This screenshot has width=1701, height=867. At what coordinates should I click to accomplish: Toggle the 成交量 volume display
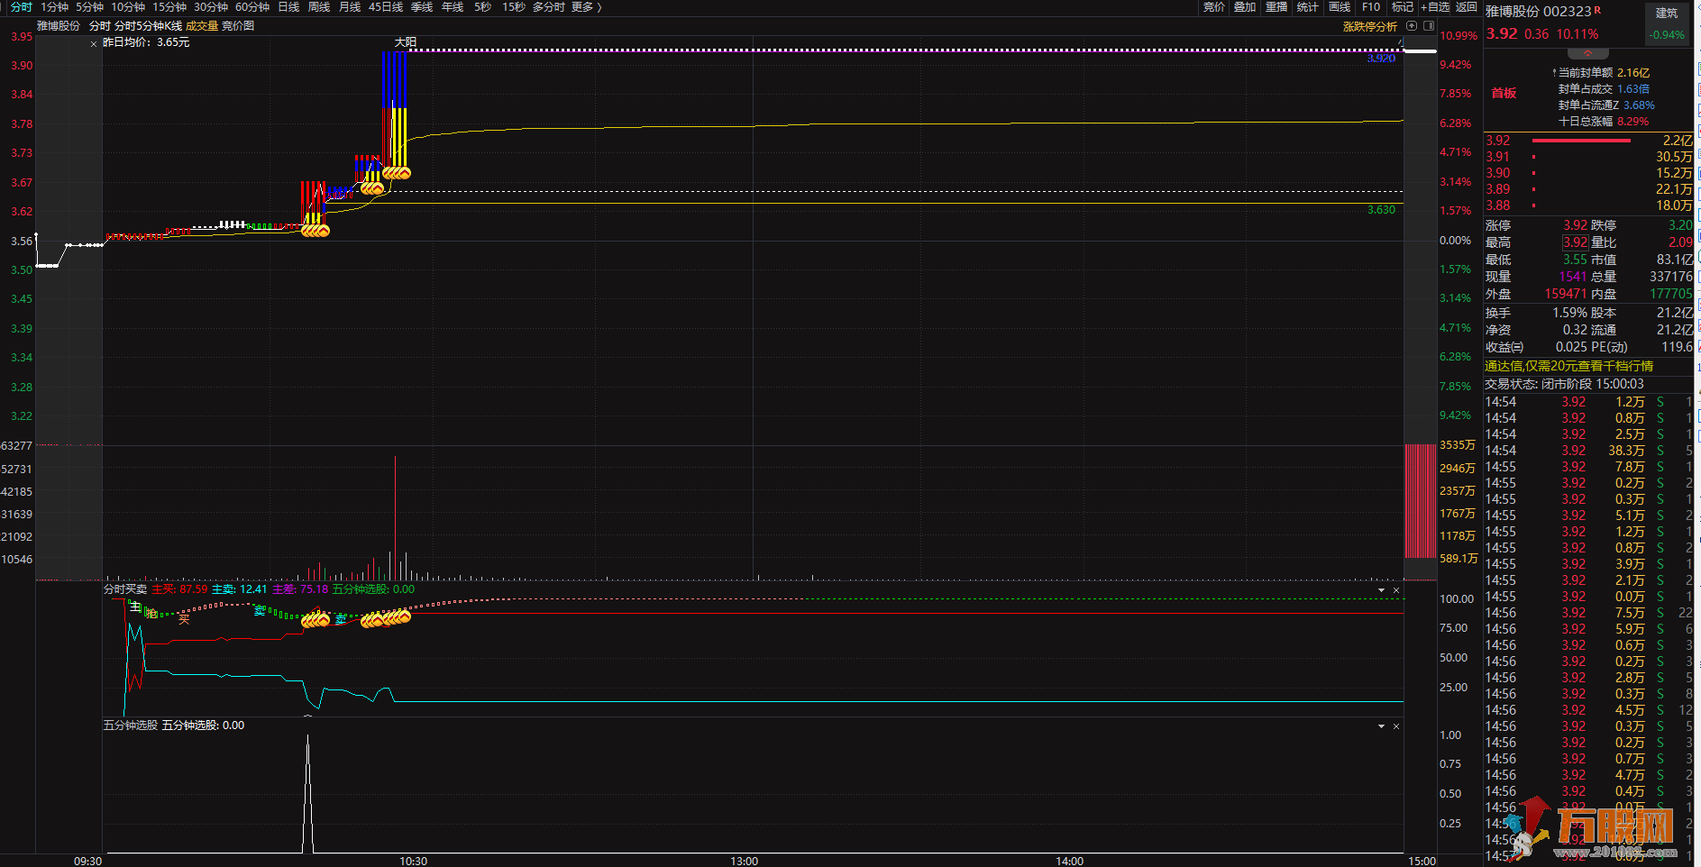(202, 26)
